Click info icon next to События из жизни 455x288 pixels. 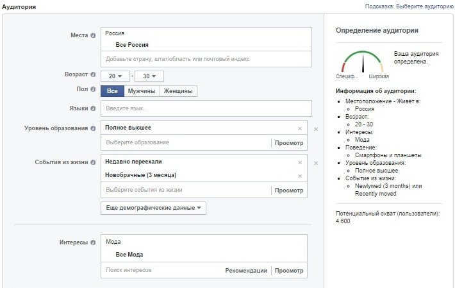pos(94,162)
